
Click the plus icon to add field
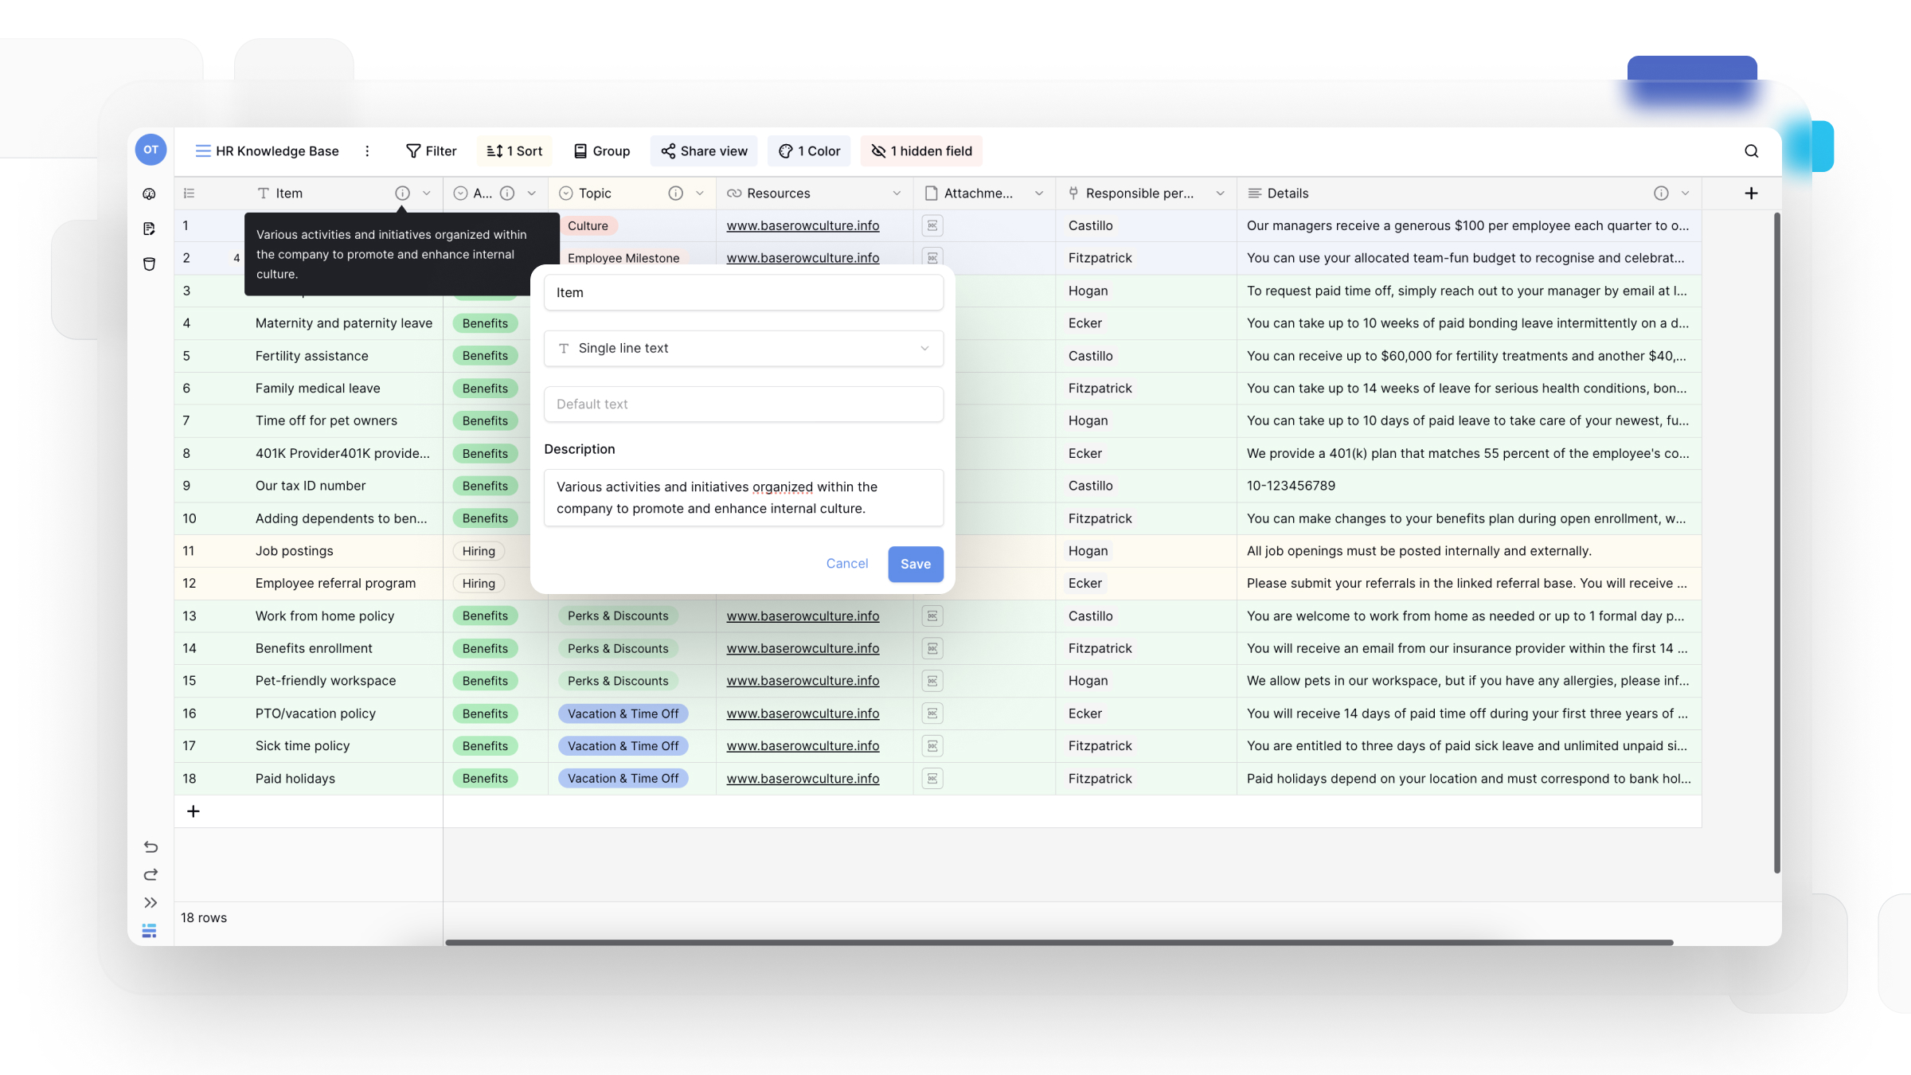1751,193
